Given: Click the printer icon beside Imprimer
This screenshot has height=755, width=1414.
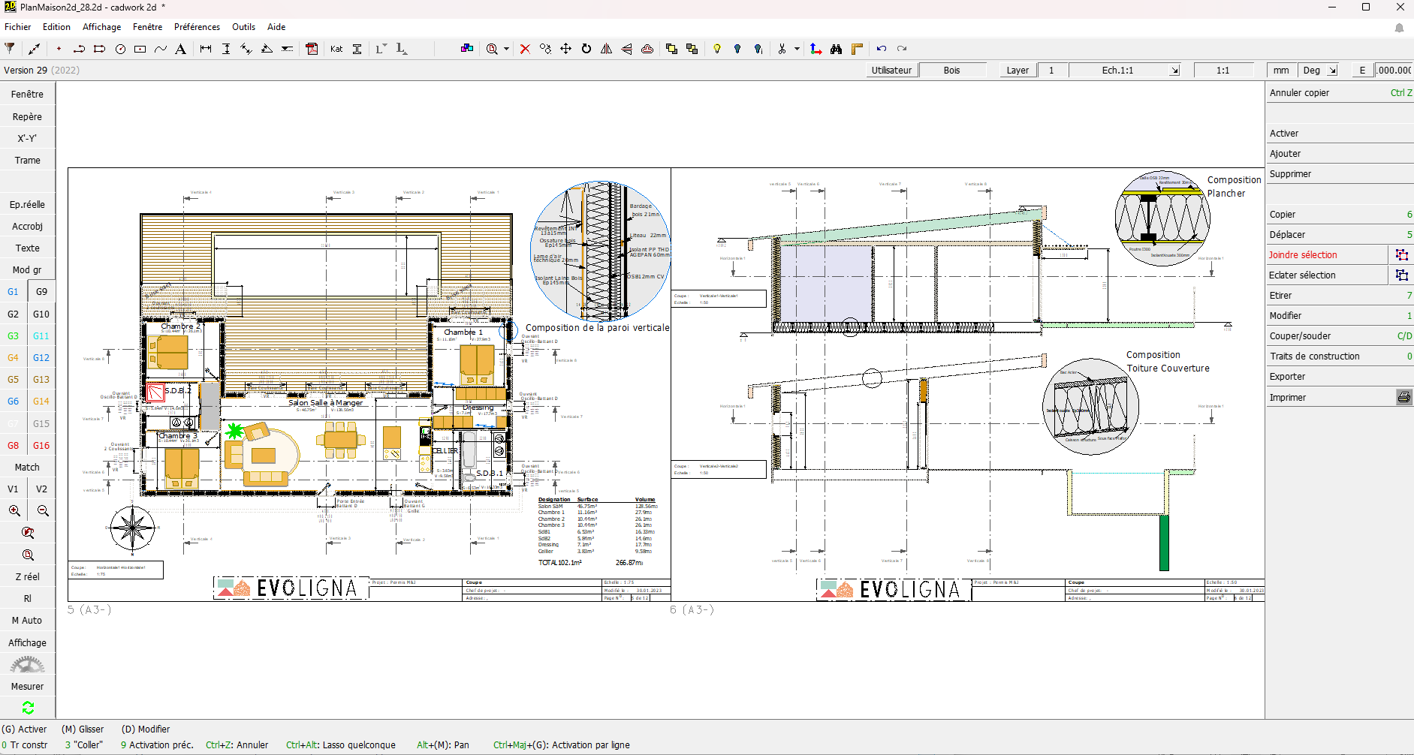Looking at the screenshot, I should (1403, 397).
